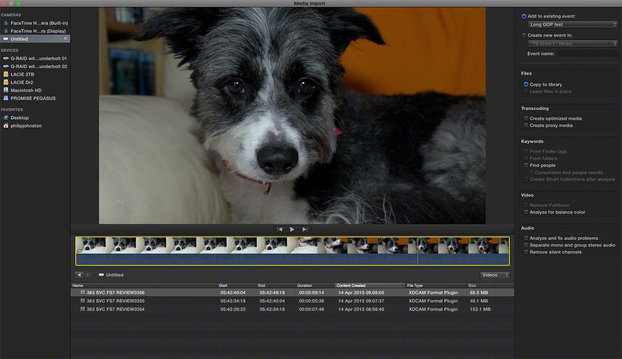The height and width of the screenshot is (359, 622).
Task: Click clip icon for REVIEW0354 row
Action: click(82, 309)
